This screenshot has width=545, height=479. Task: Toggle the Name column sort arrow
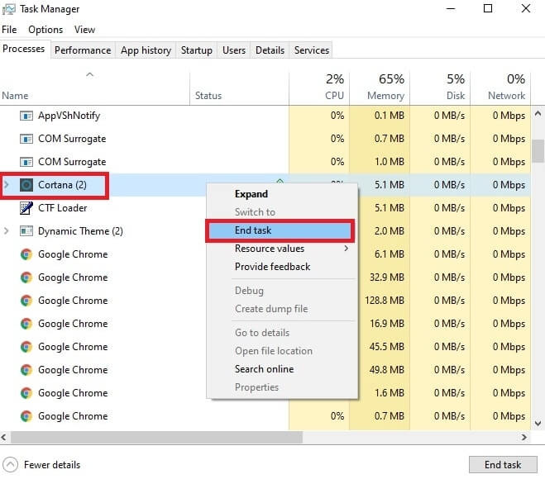89,74
